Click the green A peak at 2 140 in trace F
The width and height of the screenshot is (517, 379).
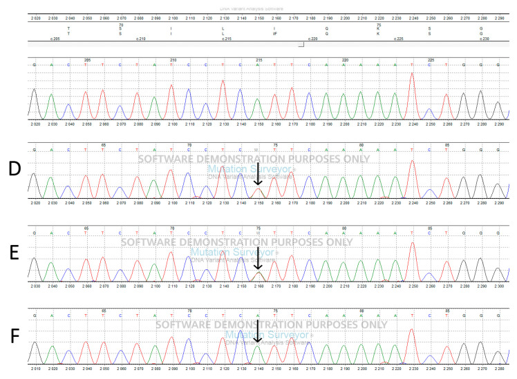pyautogui.click(x=258, y=355)
